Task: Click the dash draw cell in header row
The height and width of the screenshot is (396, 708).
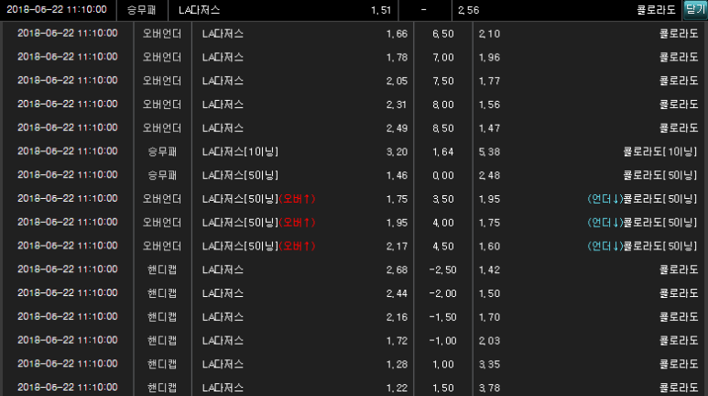Action: click(425, 10)
